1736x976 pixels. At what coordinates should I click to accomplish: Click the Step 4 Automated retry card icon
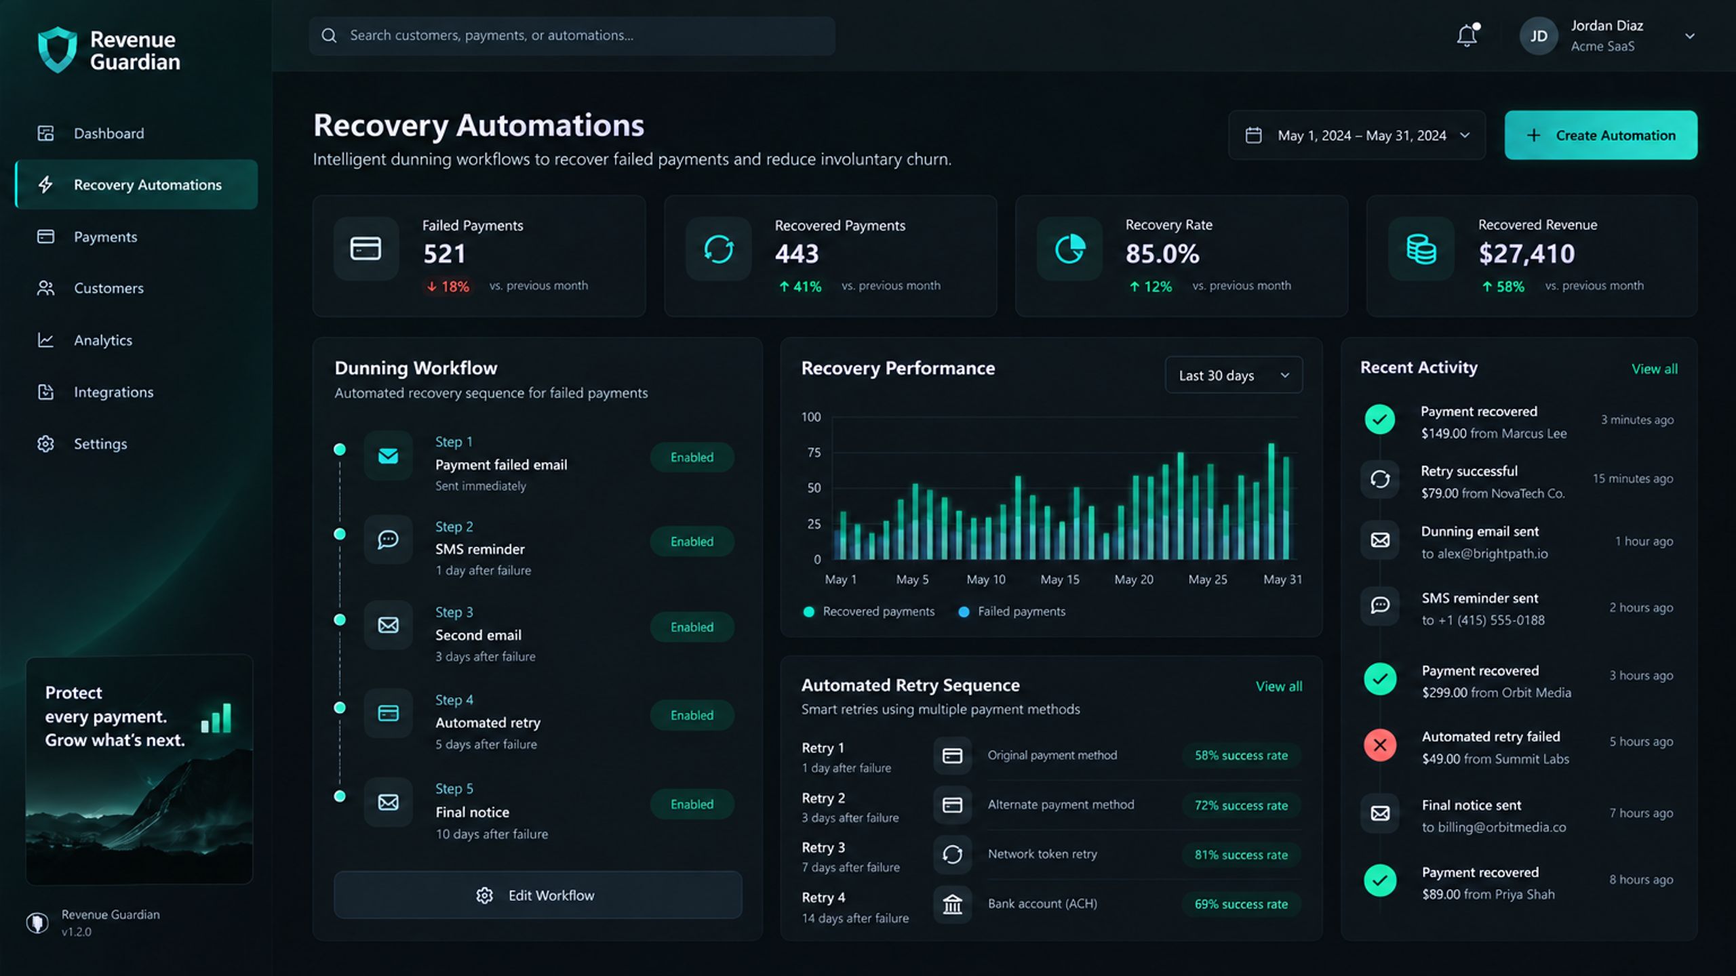388,713
